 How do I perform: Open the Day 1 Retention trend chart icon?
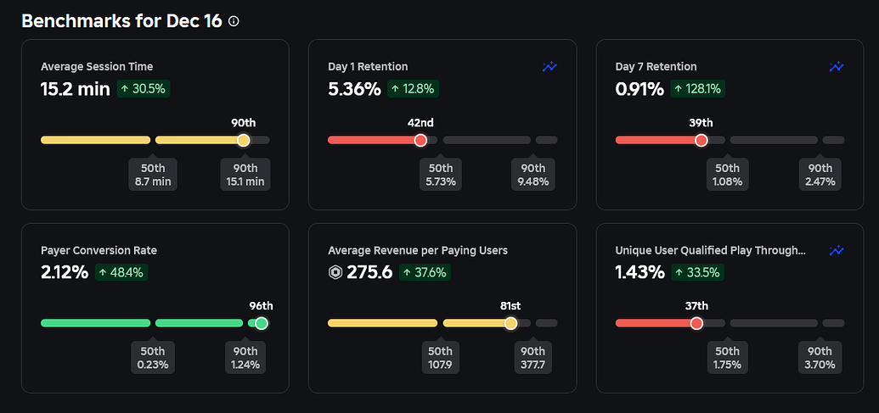point(549,67)
